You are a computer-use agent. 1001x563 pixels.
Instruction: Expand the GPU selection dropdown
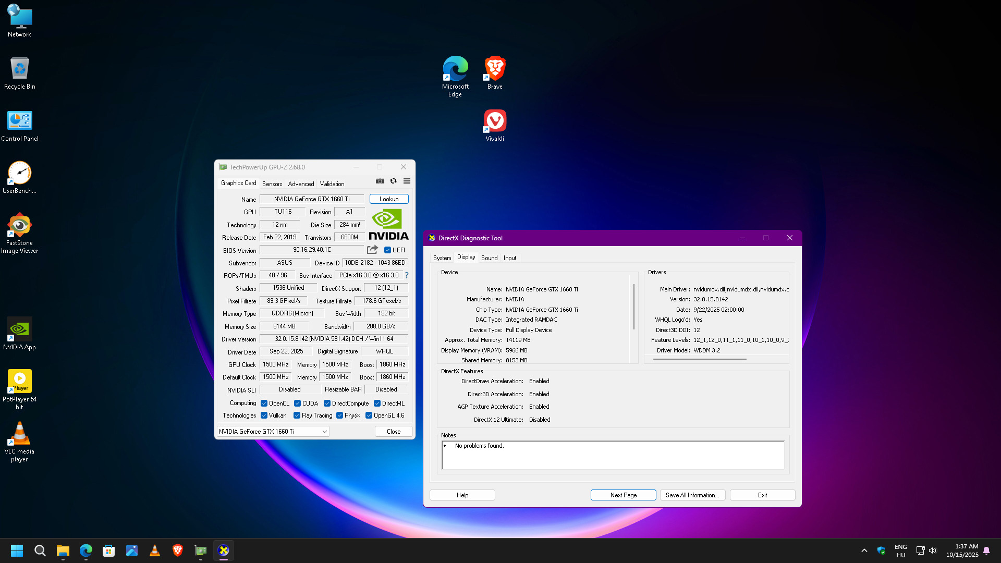point(324,432)
